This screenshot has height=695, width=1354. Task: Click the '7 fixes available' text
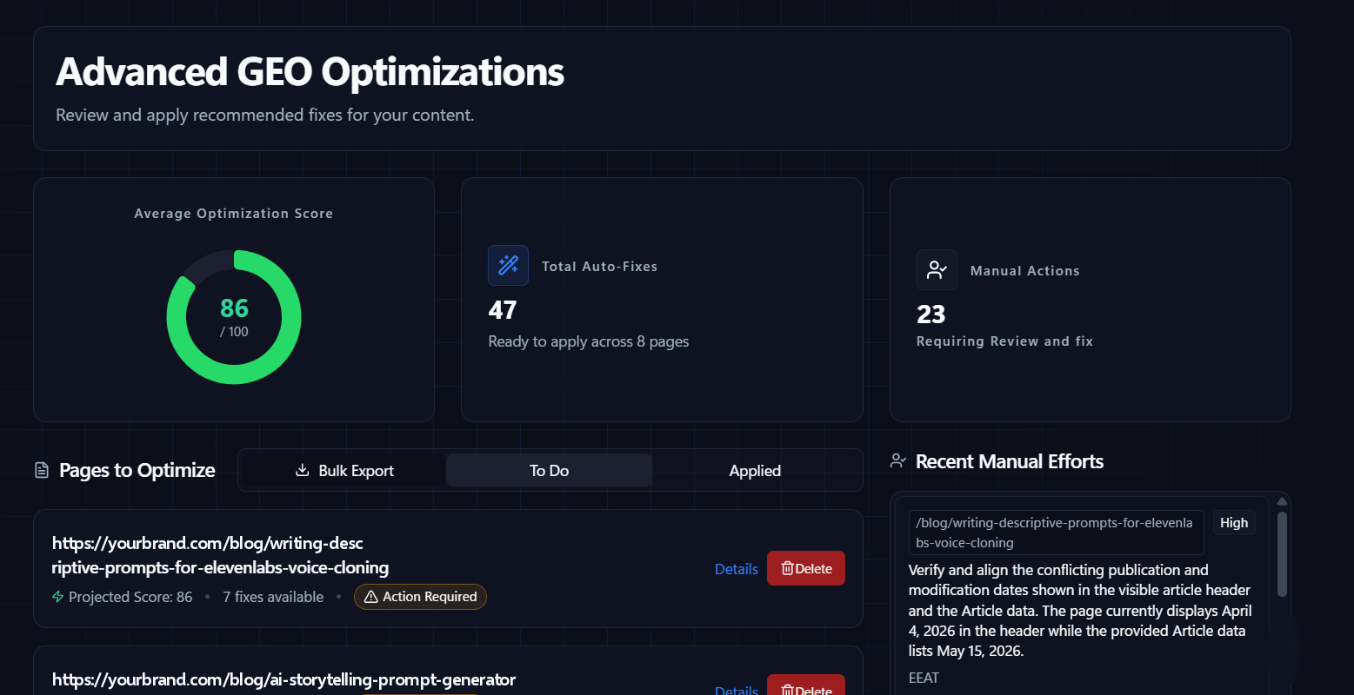click(x=273, y=597)
